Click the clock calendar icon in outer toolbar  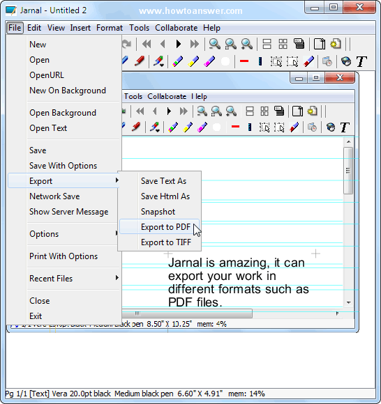click(327, 62)
